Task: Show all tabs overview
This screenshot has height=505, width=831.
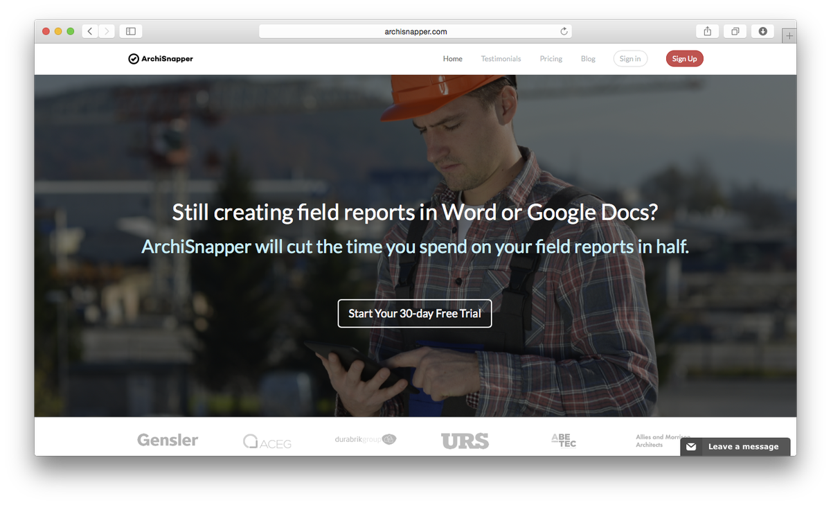Action: pos(735,31)
